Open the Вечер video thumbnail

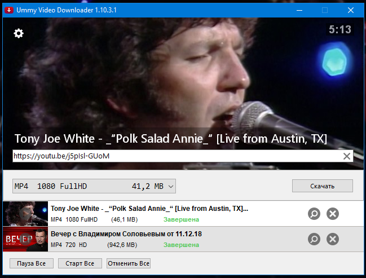click(x=25, y=239)
